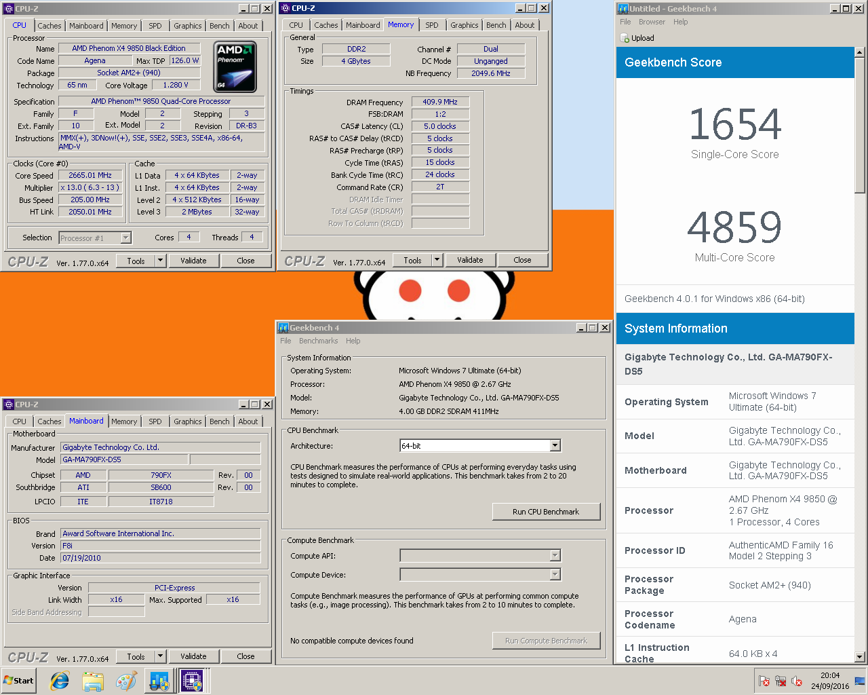Click the multi-core score 4859
Screen dimensions: 868x695
point(734,227)
